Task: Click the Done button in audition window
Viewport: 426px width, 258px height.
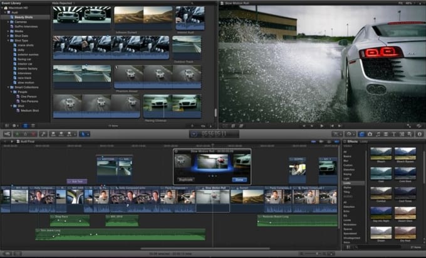Action: point(239,180)
